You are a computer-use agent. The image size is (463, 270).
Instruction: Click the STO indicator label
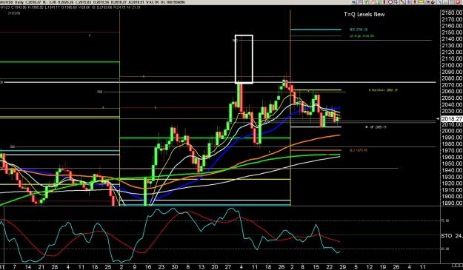pos(452,236)
